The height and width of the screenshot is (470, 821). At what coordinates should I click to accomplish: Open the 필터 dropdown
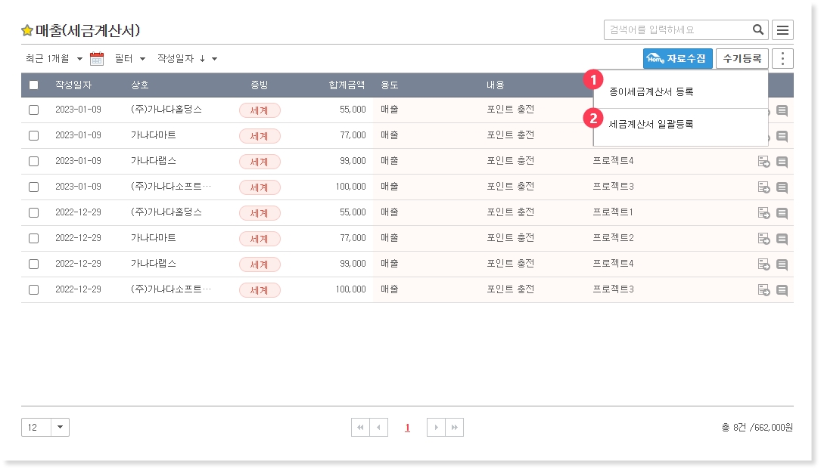pyautogui.click(x=129, y=59)
